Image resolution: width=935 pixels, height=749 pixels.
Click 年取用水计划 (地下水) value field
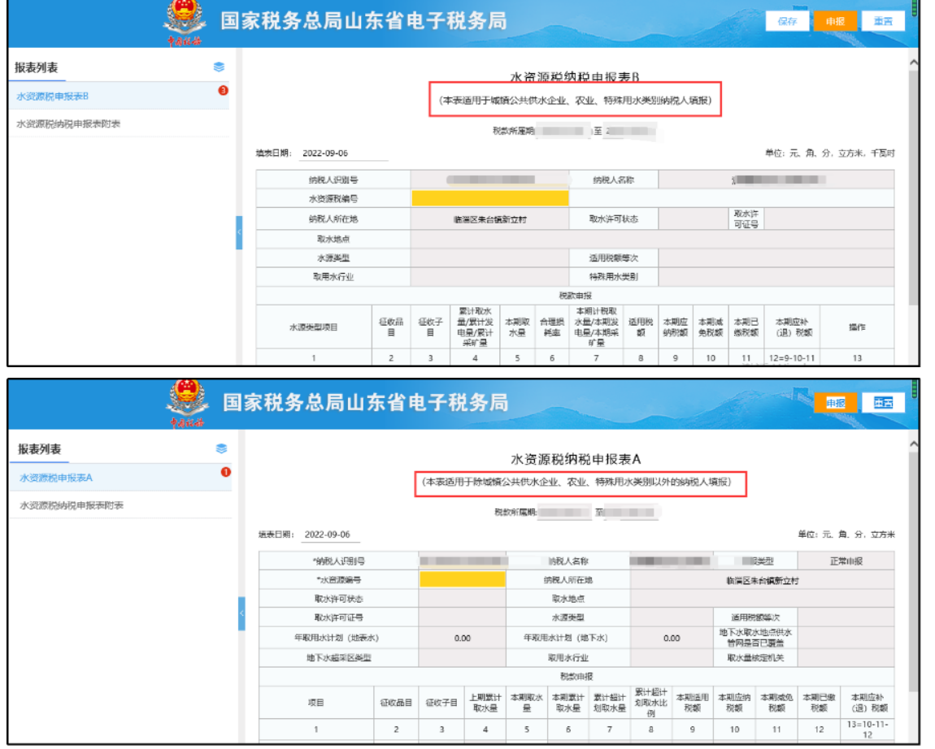(671, 639)
